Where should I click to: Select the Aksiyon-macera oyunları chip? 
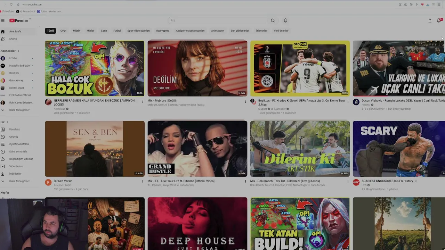[x=190, y=31]
